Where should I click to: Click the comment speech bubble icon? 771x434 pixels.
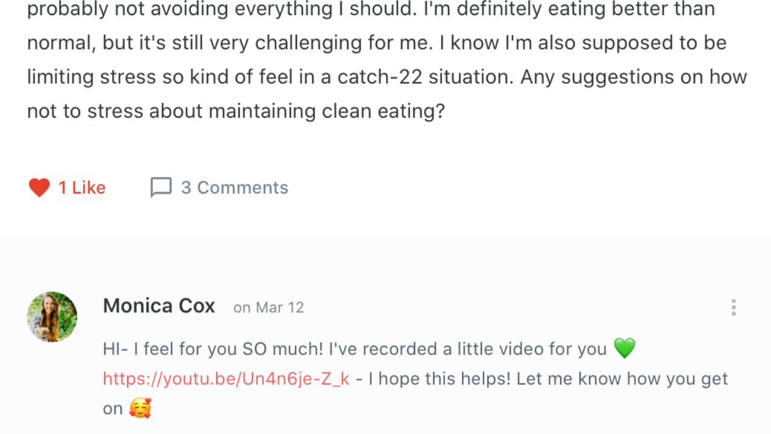(x=161, y=187)
